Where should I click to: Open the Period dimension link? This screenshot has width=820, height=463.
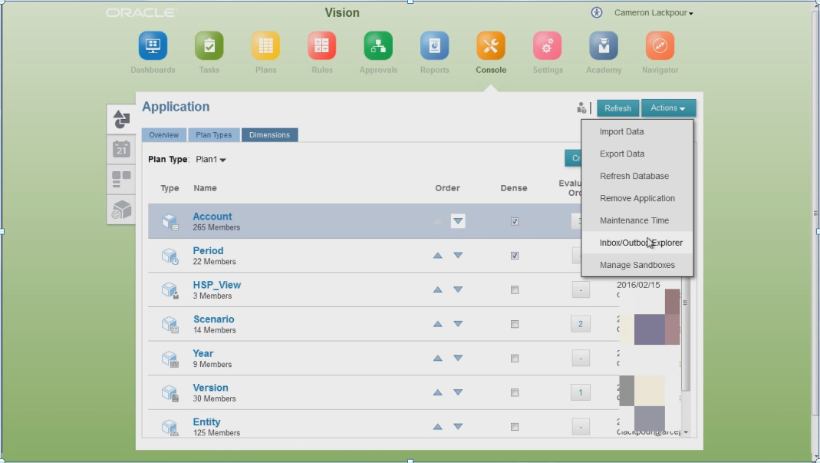tap(208, 250)
